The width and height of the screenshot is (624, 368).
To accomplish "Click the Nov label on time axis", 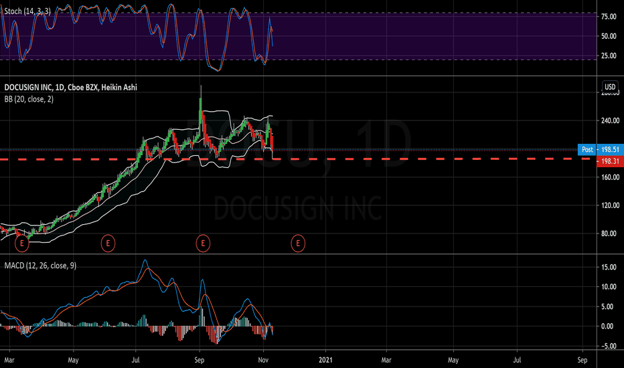I will [263, 360].
